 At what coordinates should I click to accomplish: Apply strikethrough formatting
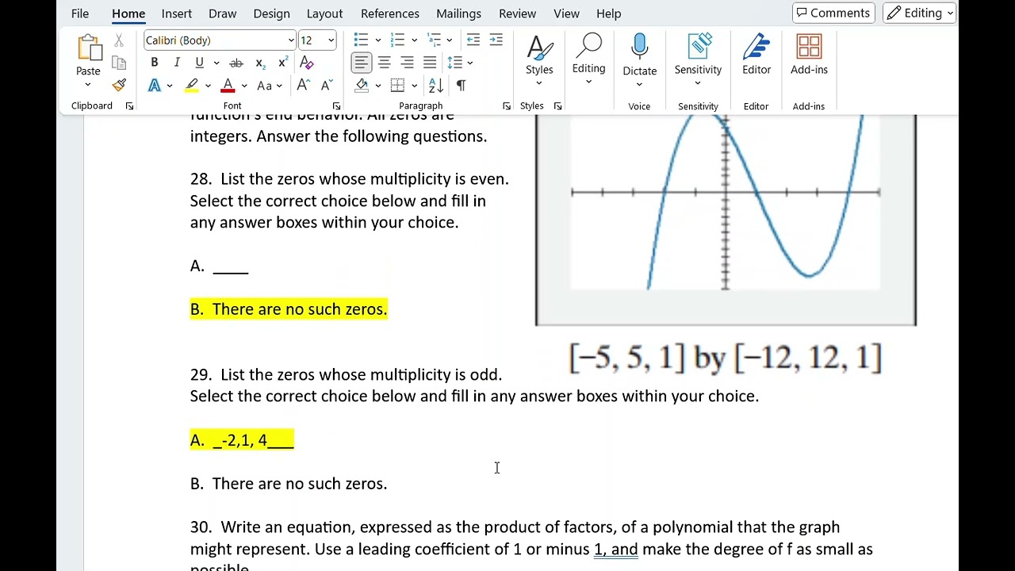(x=236, y=63)
